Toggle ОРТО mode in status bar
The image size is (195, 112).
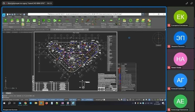(66, 100)
